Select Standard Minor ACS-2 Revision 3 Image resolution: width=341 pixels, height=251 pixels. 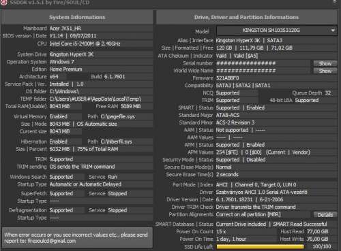point(235,122)
